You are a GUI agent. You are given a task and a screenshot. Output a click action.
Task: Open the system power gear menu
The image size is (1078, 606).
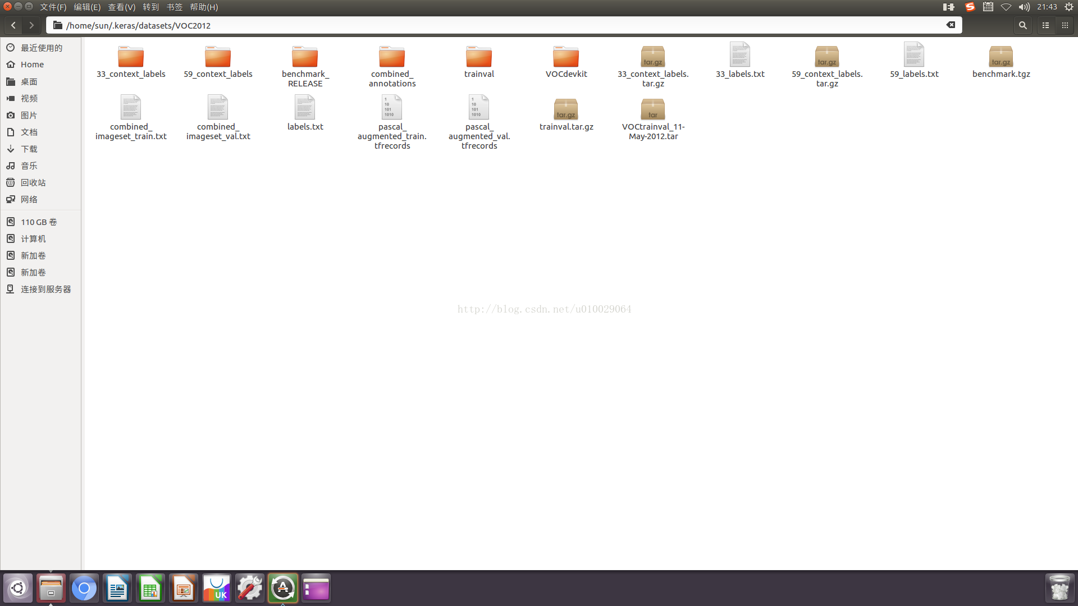[x=1069, y=7]
